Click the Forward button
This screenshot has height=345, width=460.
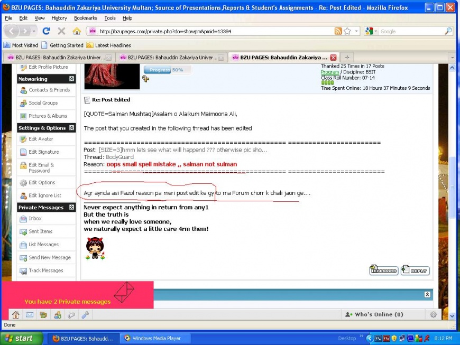(383, 271)
